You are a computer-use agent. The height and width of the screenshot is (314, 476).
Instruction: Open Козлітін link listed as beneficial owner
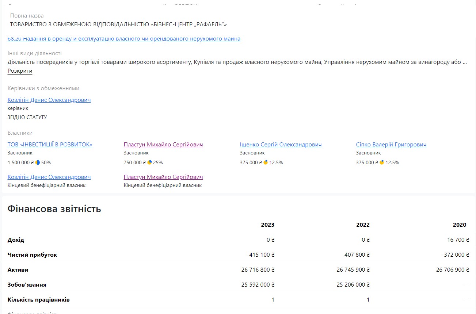pos(49,177)
